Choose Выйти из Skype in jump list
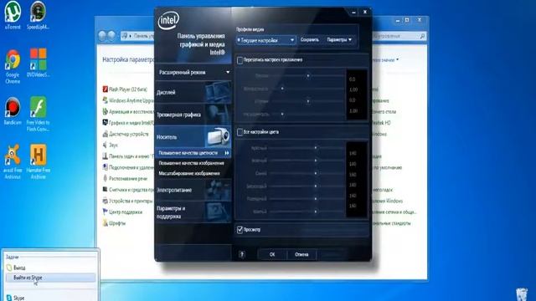Image resolution: width=536 pixels, height=301 pixels. pyautogui.click(x=50, y=278)
